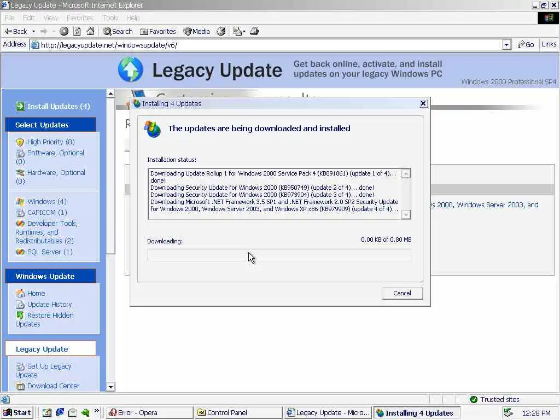Click the Downloading progress bar

point(279,255)
